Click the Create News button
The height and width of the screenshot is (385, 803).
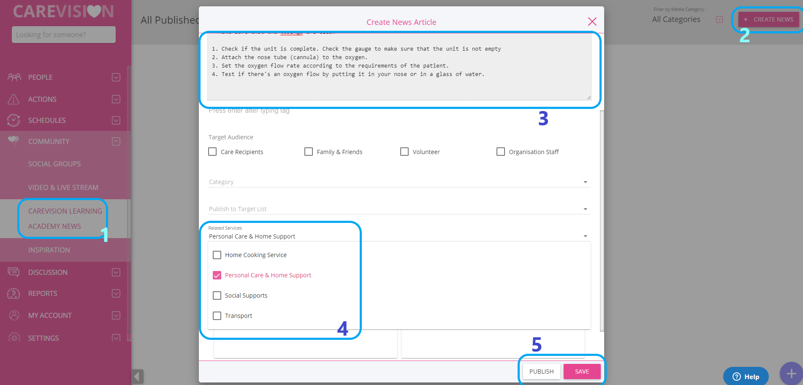pyautogui.click(x=768, y=19)
